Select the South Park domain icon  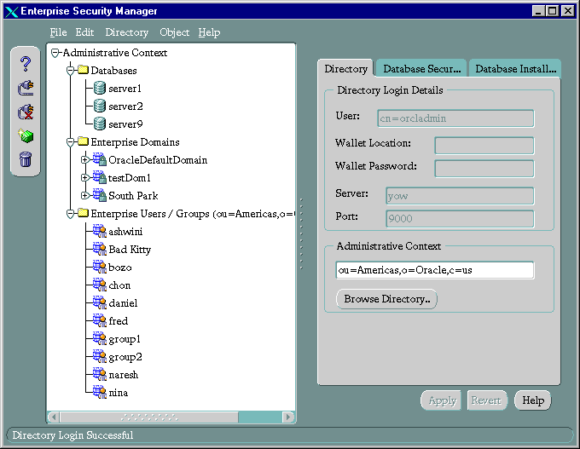click(x=98, y=196)
